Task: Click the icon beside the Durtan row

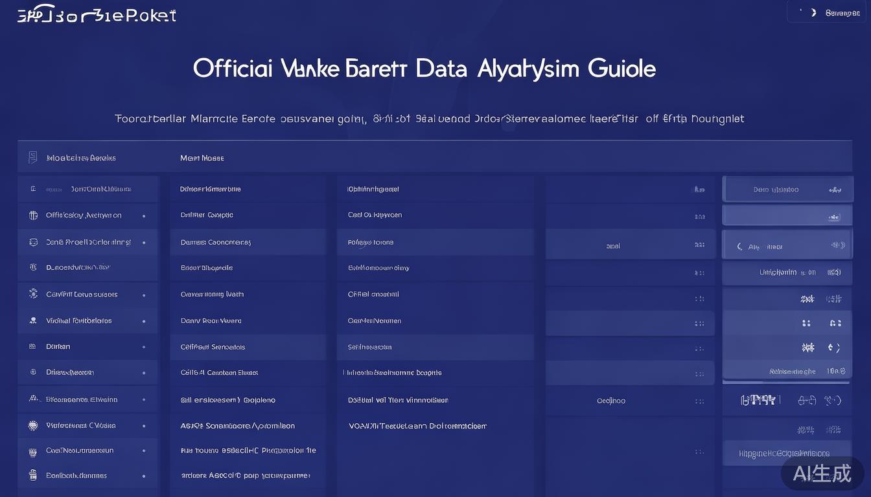Action: 32,347
